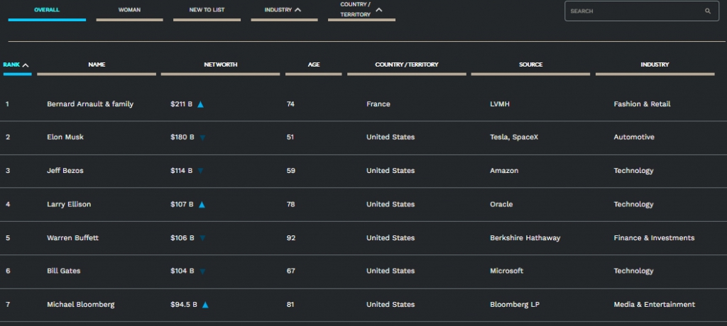Click the search magnifier icon
Image resolution: width=727 pixels, height=326 pixels.
pos(708,11)
